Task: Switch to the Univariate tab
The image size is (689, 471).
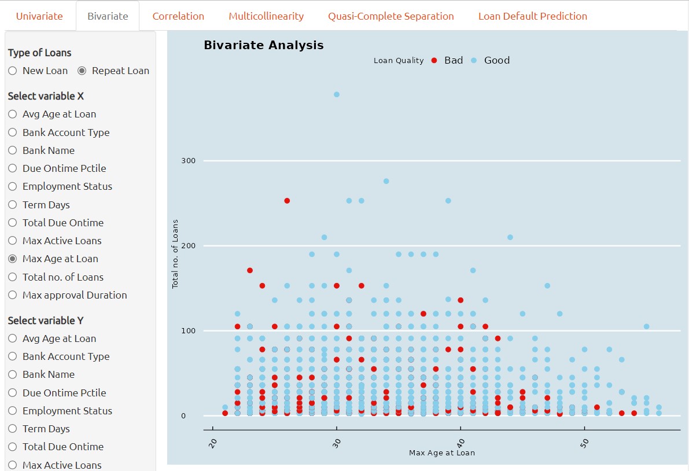Action: coord(39,16)
